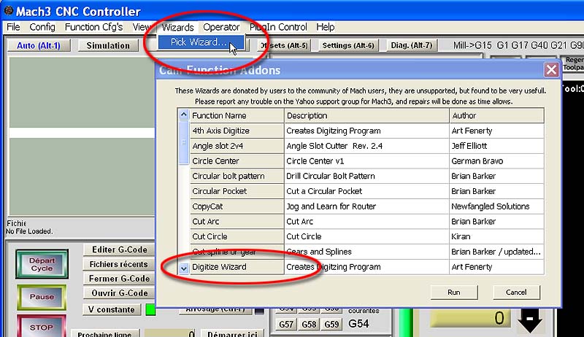The width and height of the screenshot is (584, 337).
Task: Select G59 fixture offset button
Action: pyautogui.click(x=331, y=324)
